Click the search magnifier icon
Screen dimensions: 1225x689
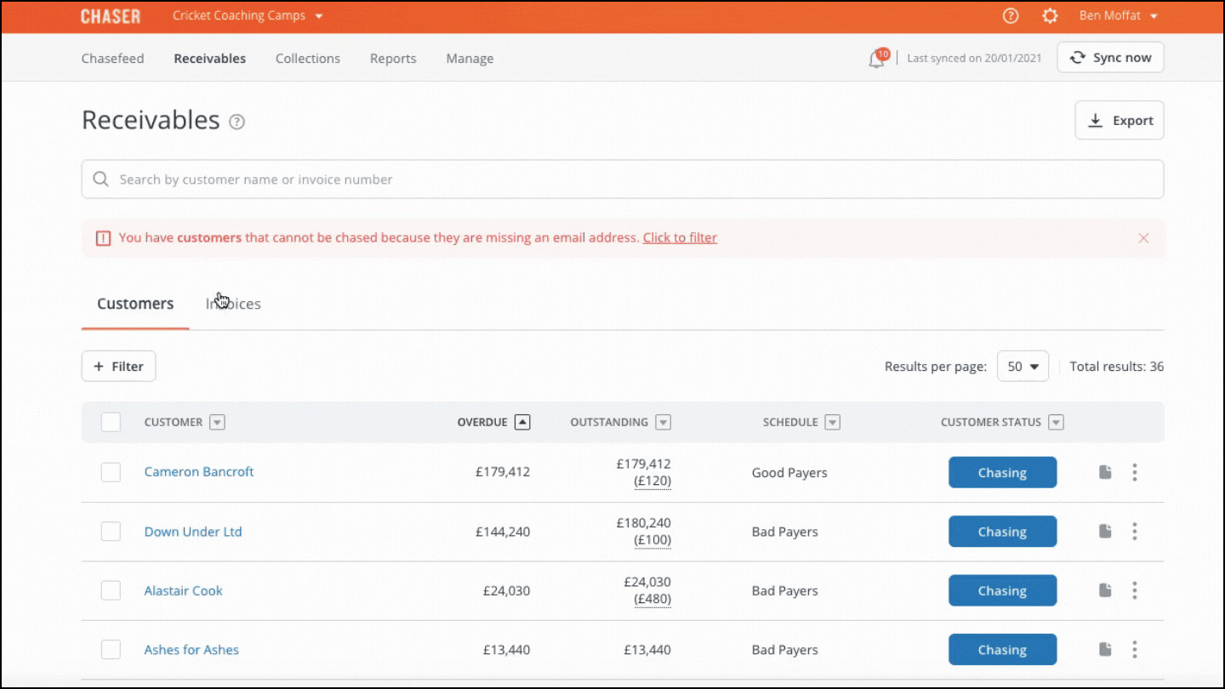click(x=101, y=179)
